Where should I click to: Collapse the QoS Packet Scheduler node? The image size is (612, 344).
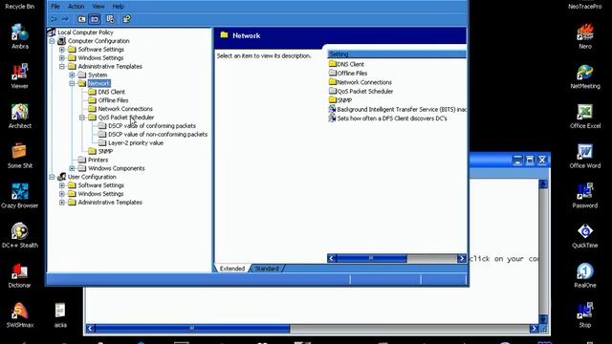(x=82, y=118)
